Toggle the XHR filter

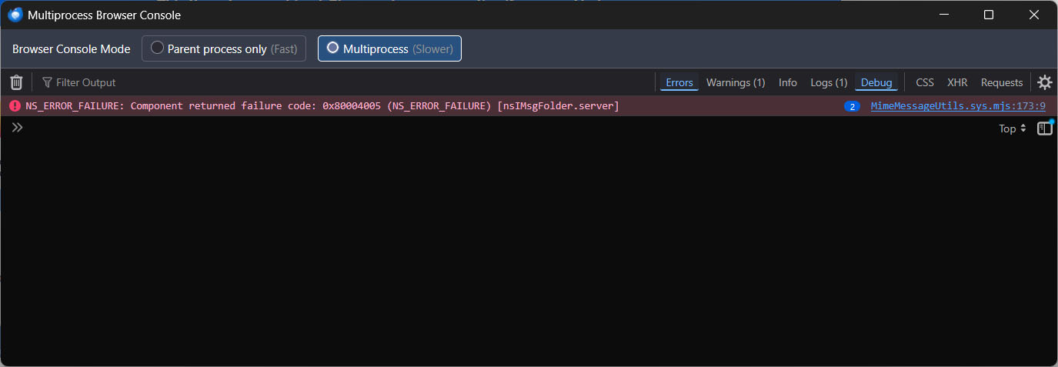pyautogui.click(x=957, y=82)
